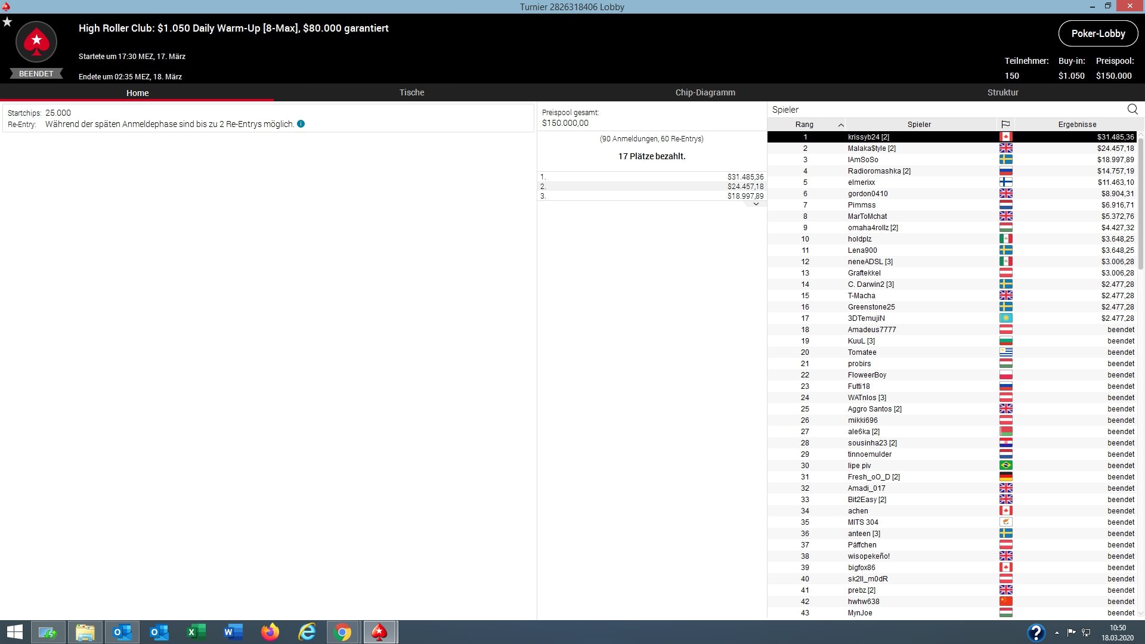Click the favorite star icon

(x=7, y=22)
